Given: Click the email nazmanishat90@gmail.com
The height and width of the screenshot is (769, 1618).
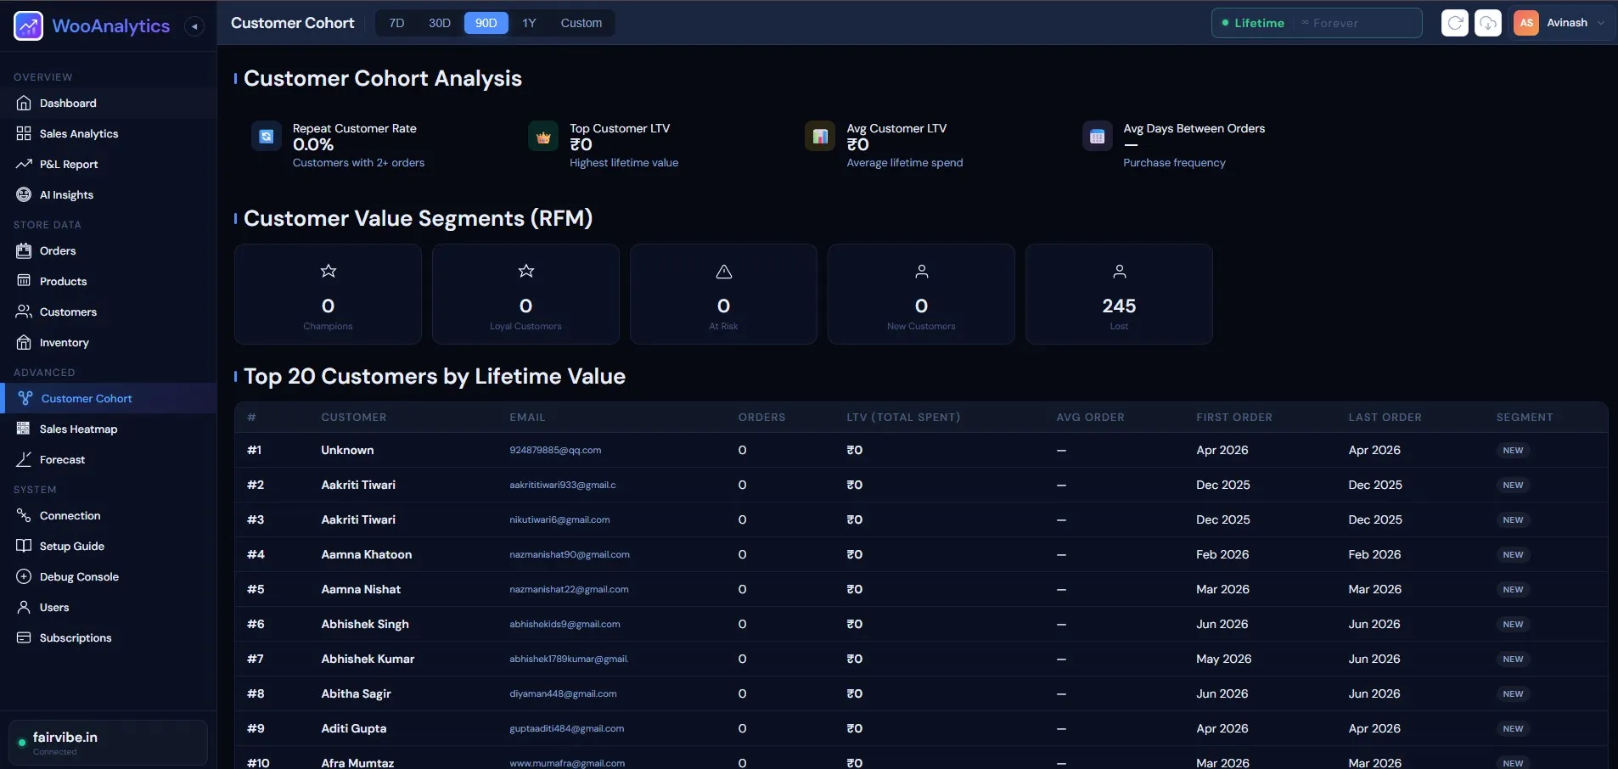Looking at the screenshot, I should click(570, 554).
